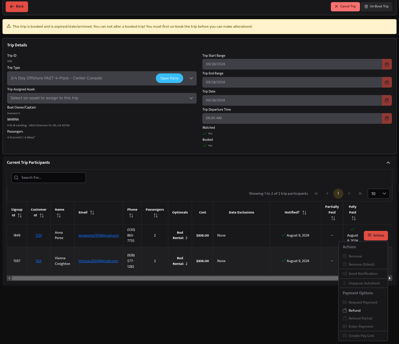Sort by Notified? column
The height and width of the screenshot is (344, 399).
point(304,212)
